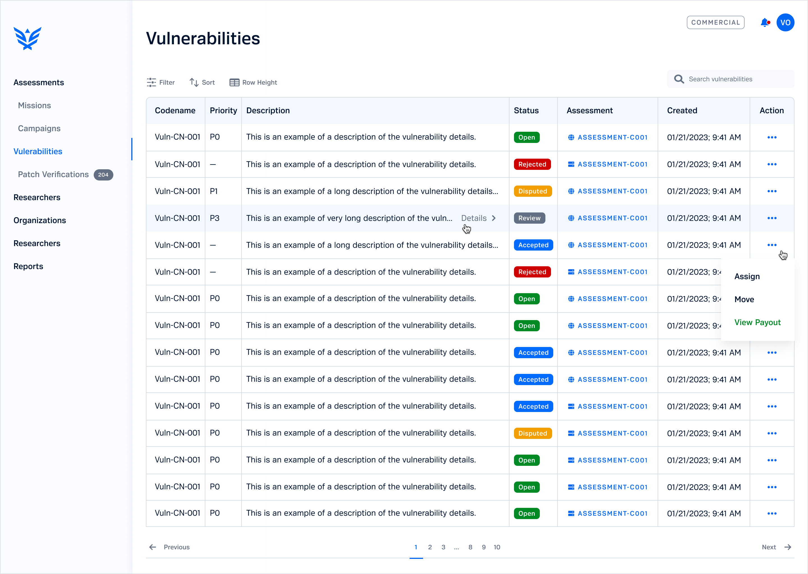Open three-dots action menu in first row
This screenshot has height=574, width=808.
[x=772, y=137]
